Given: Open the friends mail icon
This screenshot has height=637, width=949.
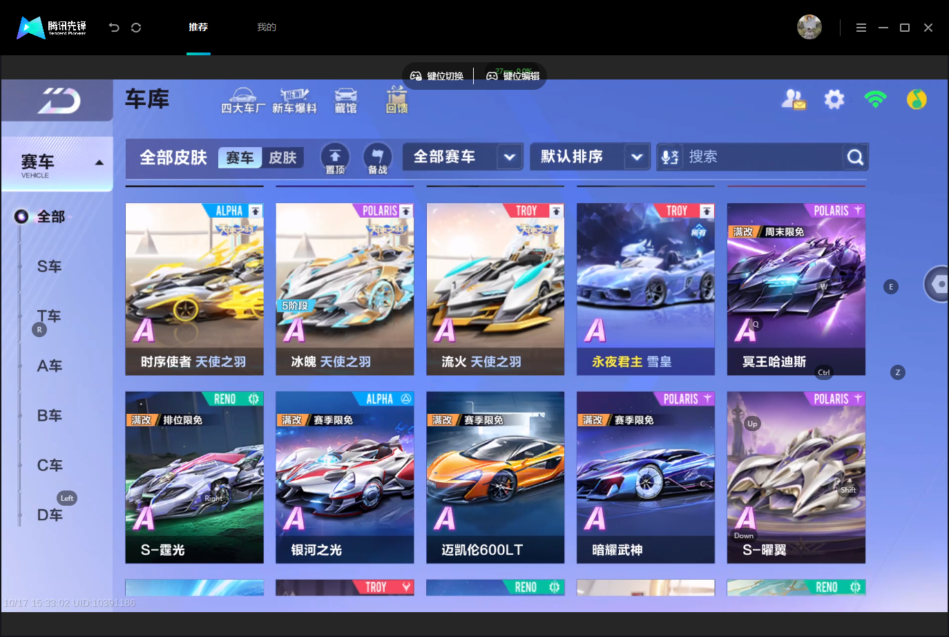Looking at the screenshot, I should [794, 99].
